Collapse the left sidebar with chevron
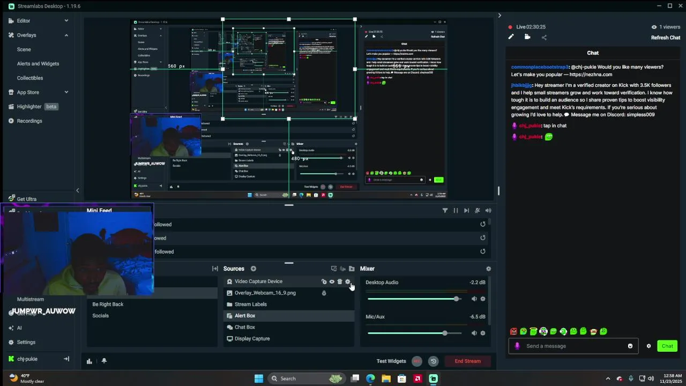Image resolution: width=686 pixels, height=386 pixels. tap(77, 190)
